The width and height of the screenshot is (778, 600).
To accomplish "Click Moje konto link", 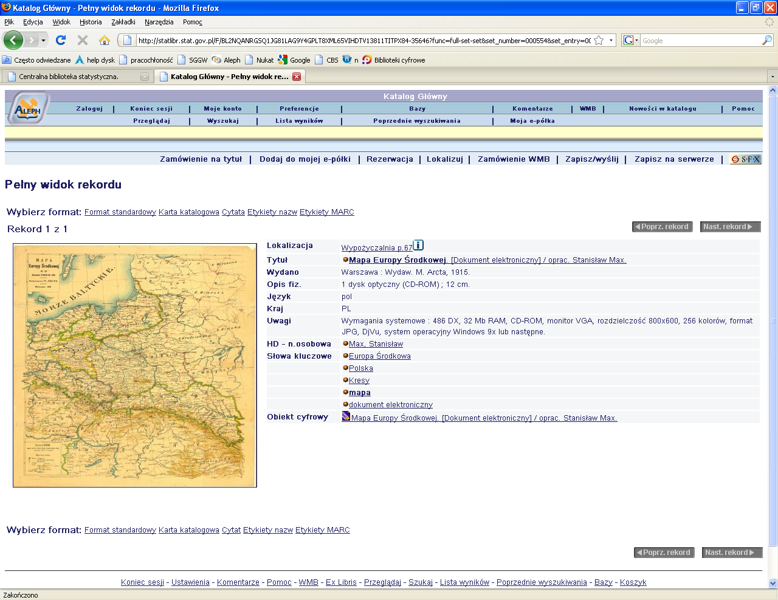I will [223, 109].
